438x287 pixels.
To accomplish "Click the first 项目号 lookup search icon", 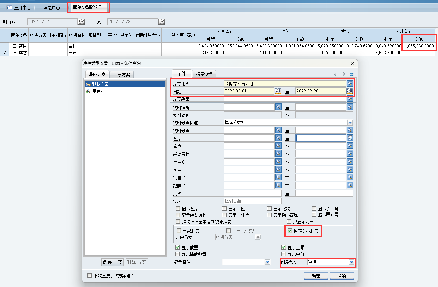I will coord(278,177).
